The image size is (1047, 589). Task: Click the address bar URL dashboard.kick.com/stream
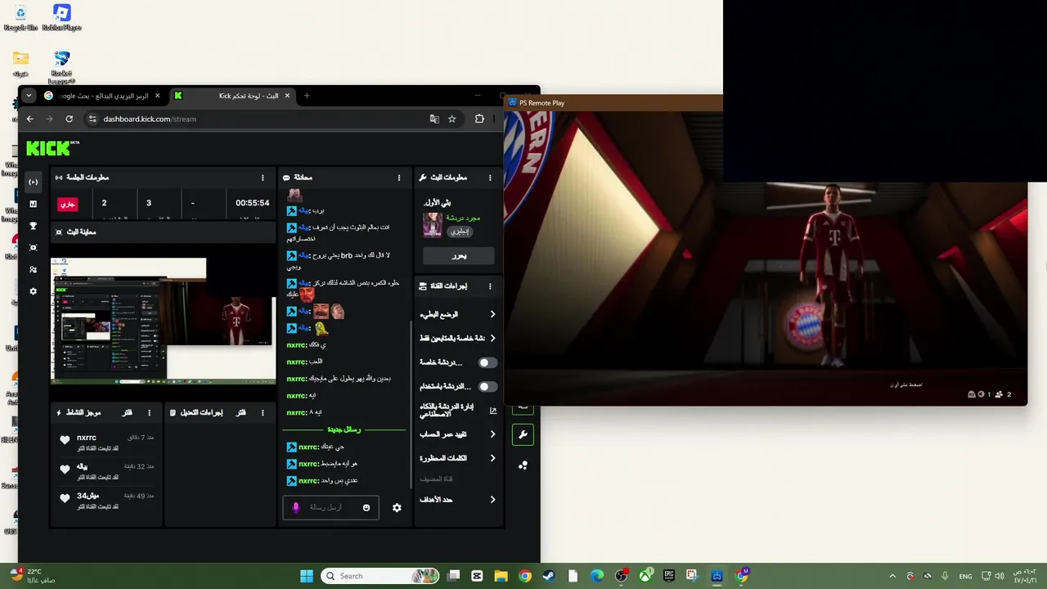150,119
